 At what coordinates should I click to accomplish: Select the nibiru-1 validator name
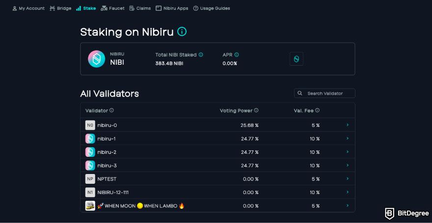click(x=107, y=139)
